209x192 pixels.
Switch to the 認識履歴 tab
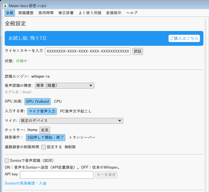(x=26, y=13)
